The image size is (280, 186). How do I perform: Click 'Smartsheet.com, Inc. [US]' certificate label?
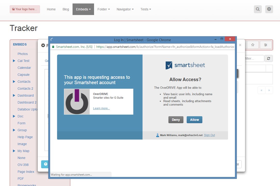coord(74,47)
